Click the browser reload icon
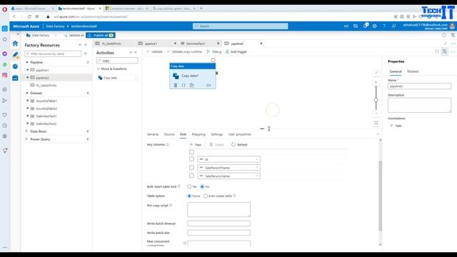The image size is (457, 257). point(29,17)
